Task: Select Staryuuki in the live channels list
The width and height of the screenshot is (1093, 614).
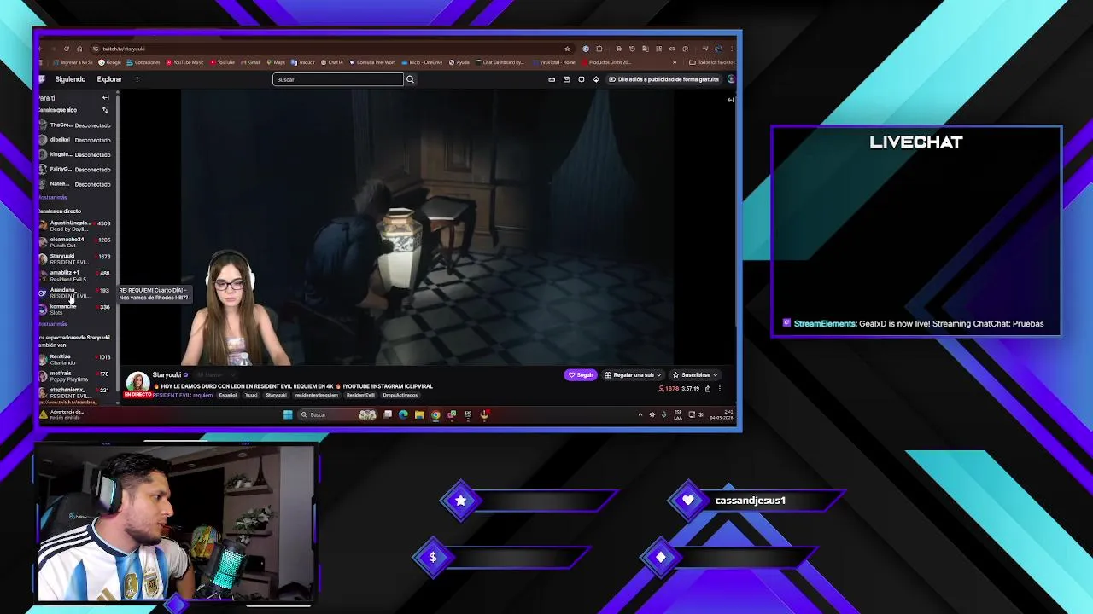Action: 75,258
